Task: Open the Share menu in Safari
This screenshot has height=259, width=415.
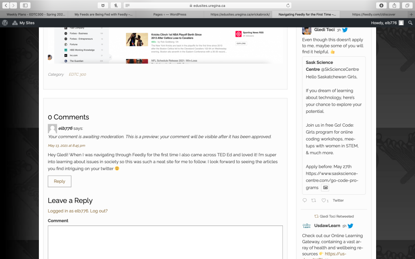Action: click(394, 5)
